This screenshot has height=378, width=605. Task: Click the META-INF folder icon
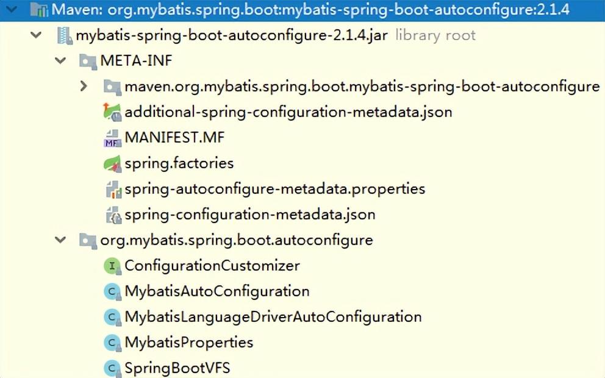[x=88, y=62]
